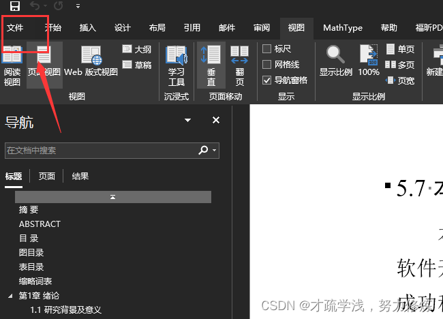Select 单页 one page zoom
The height and width of the screenshot is (319, 443).
pos(400,49)
